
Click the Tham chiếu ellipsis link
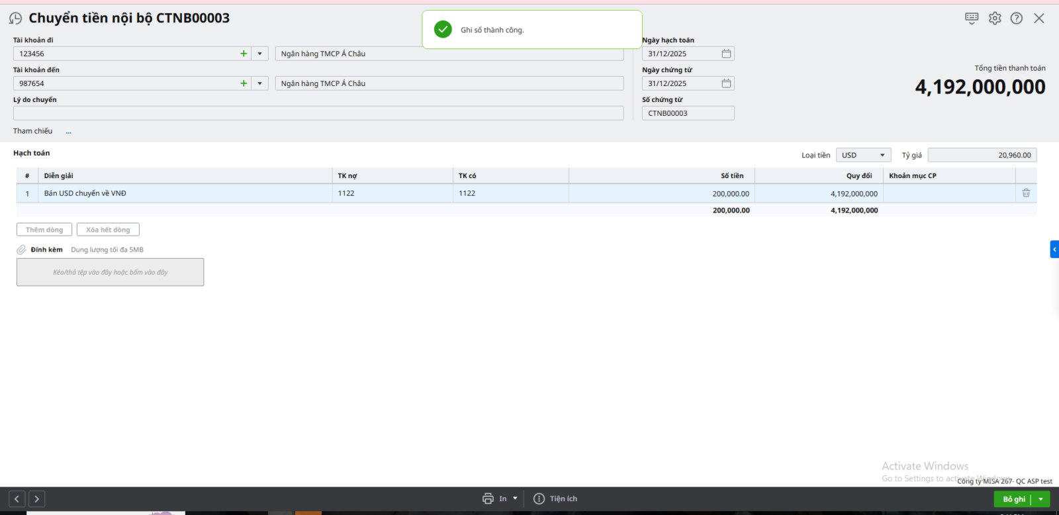click(68, 132)
